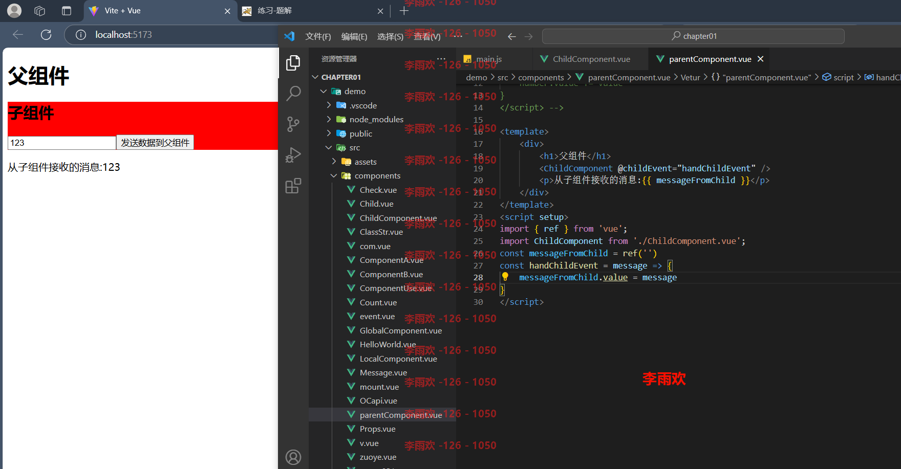Open ClassStr.vue in the explorer
Viewport: 901px width, 469px height.
tap(382, 232)
